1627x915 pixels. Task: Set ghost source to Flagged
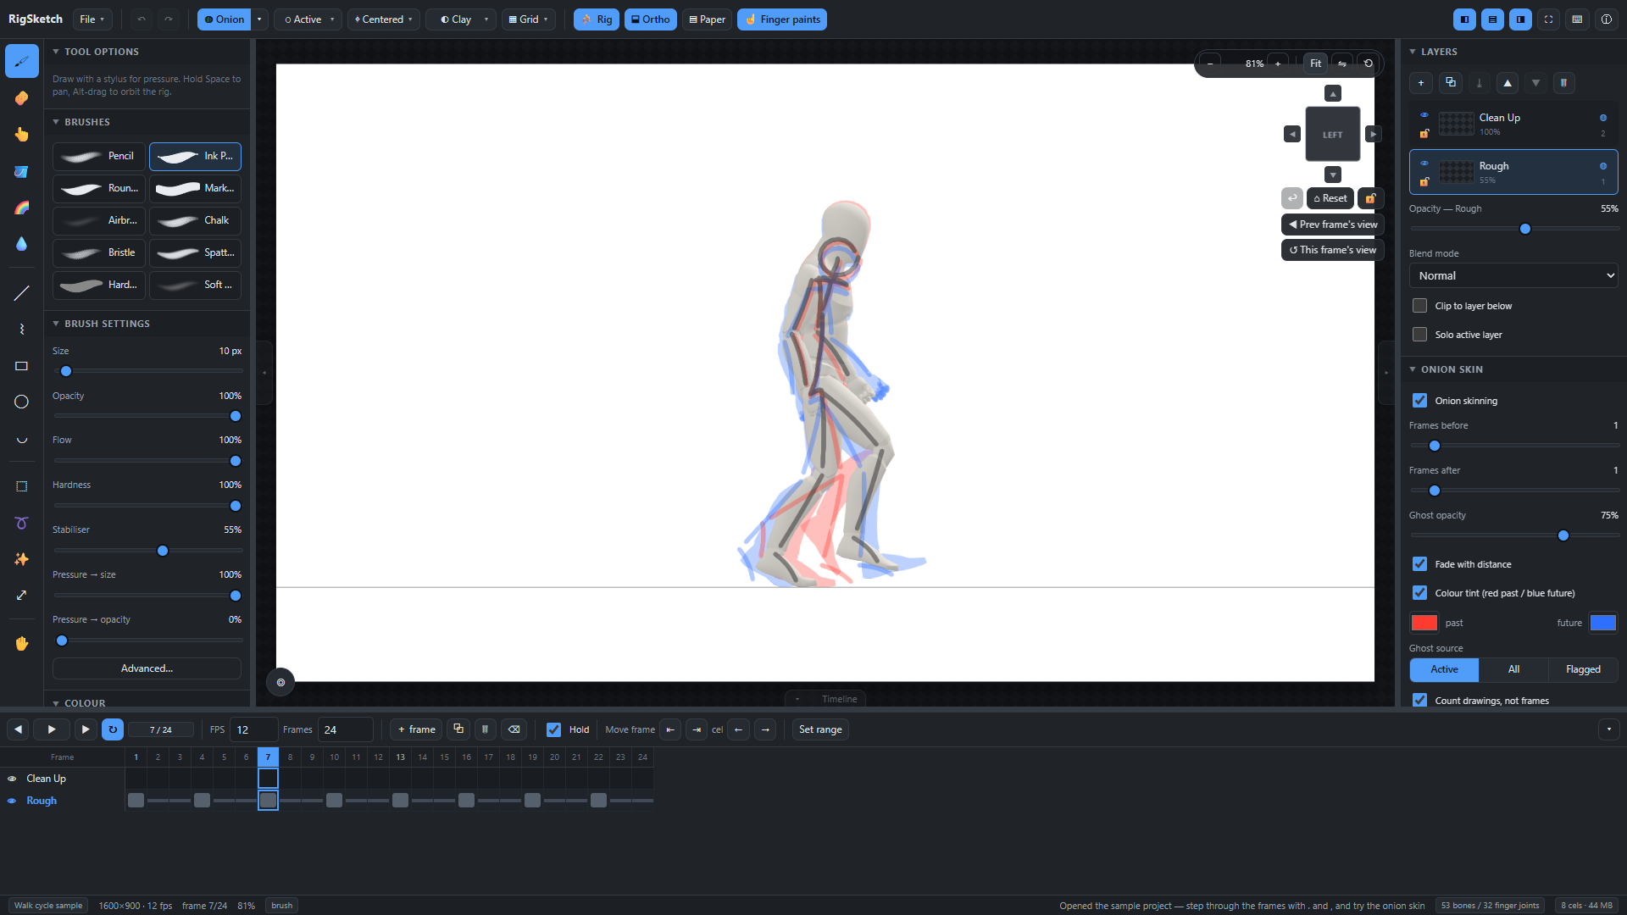pyautogui.click(x=1583, y=669)
